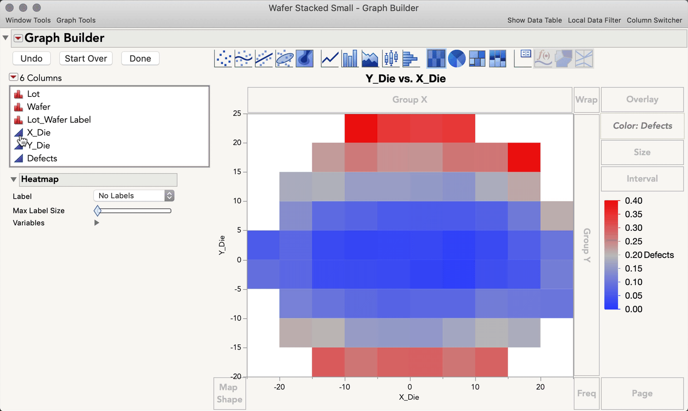Screen dimensions: 688x411
Task: Click the Undo button
Action: click(31, 58)
